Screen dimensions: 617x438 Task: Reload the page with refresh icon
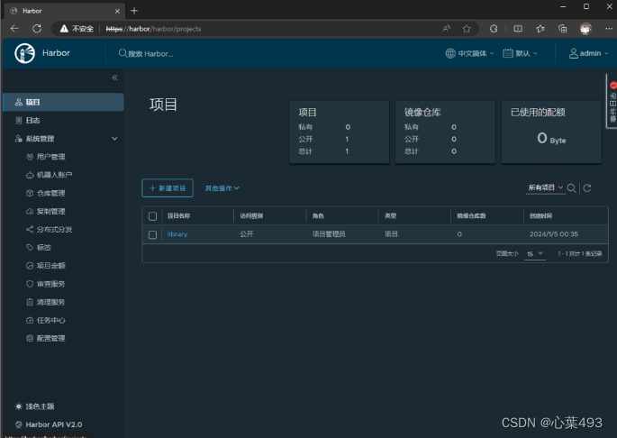[37, 29]
